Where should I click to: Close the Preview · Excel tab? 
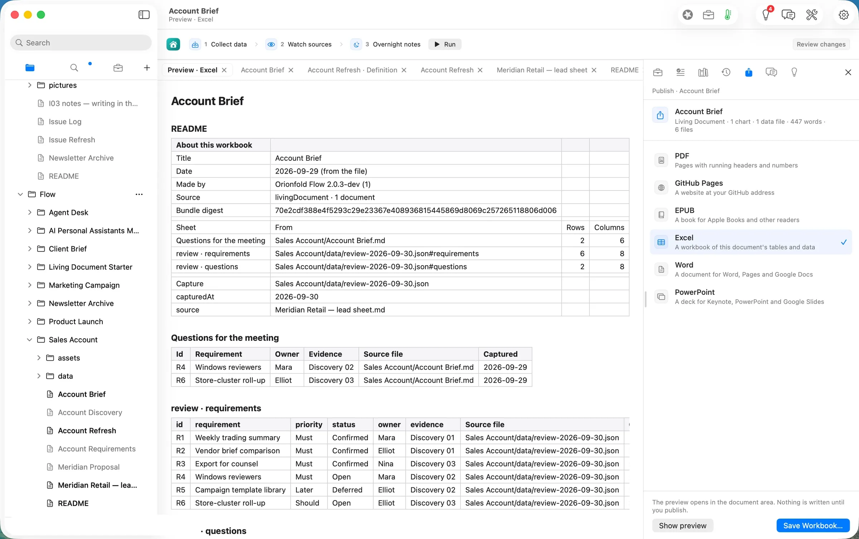(x=224, y=70)
